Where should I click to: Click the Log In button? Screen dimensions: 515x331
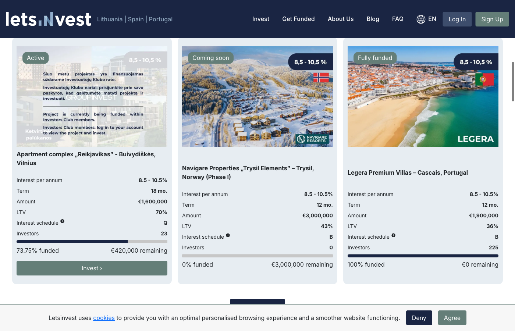(x=457, y=19)
